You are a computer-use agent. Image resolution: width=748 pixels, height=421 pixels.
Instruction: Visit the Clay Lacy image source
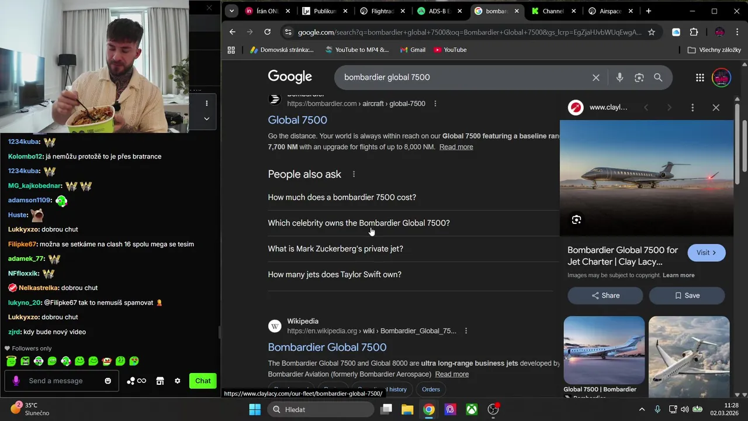(707, 253)
